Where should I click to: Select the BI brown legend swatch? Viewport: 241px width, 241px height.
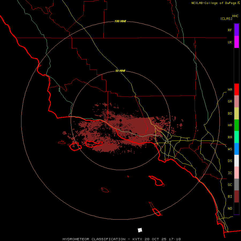pos(236,197)
